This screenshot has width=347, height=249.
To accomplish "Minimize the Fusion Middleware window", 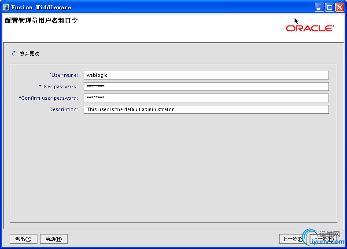I will click(319, 7).
